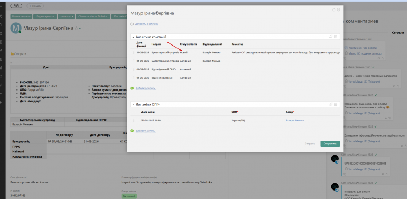Image resolution: width=407 pixels, height=199 pixels.
Task: Click the 31-08-2026 14:40 change date cell
Action: click(151, 120)
